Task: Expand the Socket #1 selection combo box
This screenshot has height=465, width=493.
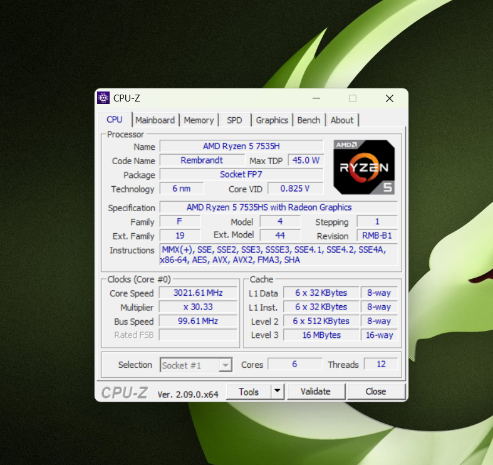Action: pyautogui.click(x=196, y=365)
